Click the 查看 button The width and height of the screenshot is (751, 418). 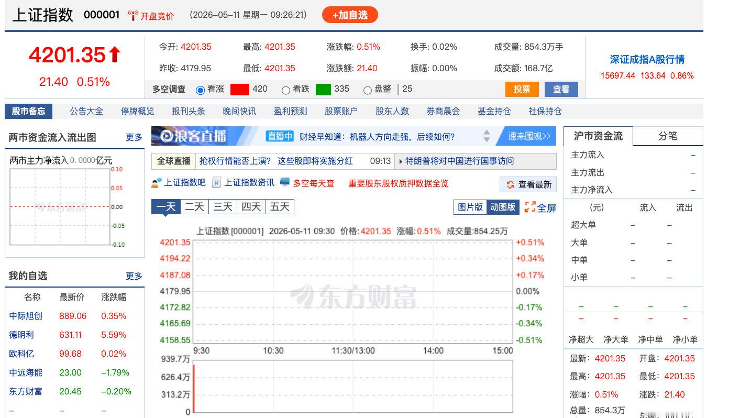pyautogui.click(x=561, y=89)
